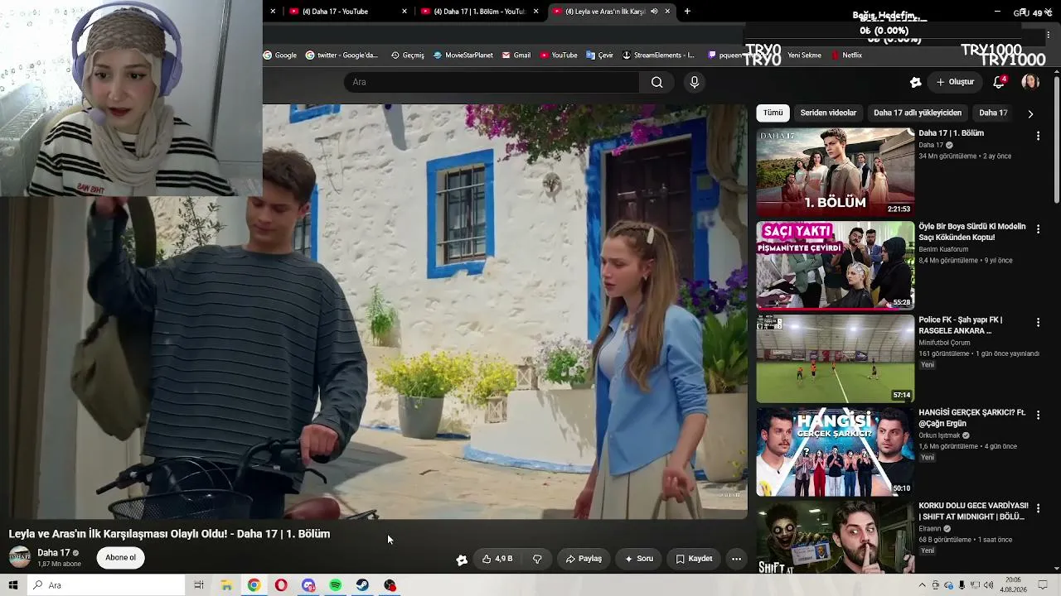Click the taskbar clock showing 20:06
Viewport: 1061px width, 596px height.
pos(1014,585)
